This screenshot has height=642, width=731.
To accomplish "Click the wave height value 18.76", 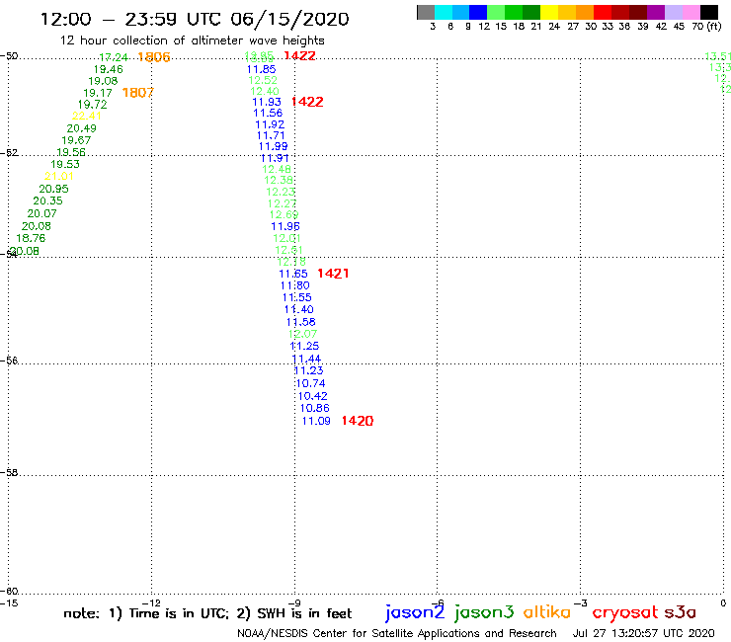I will 31,238.
